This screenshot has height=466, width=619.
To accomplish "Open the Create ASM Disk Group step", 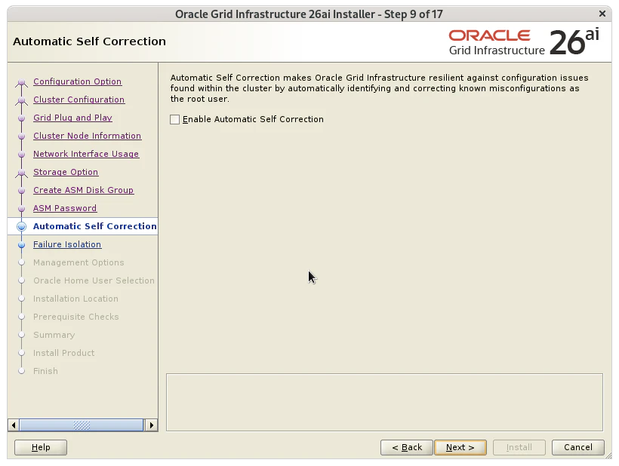I will point(83,191).
